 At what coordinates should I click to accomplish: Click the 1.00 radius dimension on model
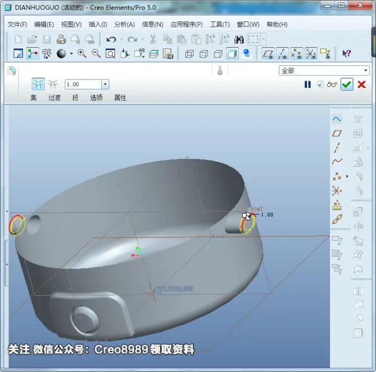(267, 215)
